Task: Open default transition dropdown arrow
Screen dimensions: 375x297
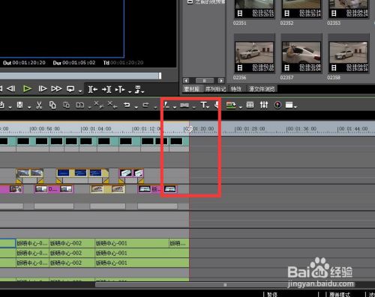Action: point(194,108)
